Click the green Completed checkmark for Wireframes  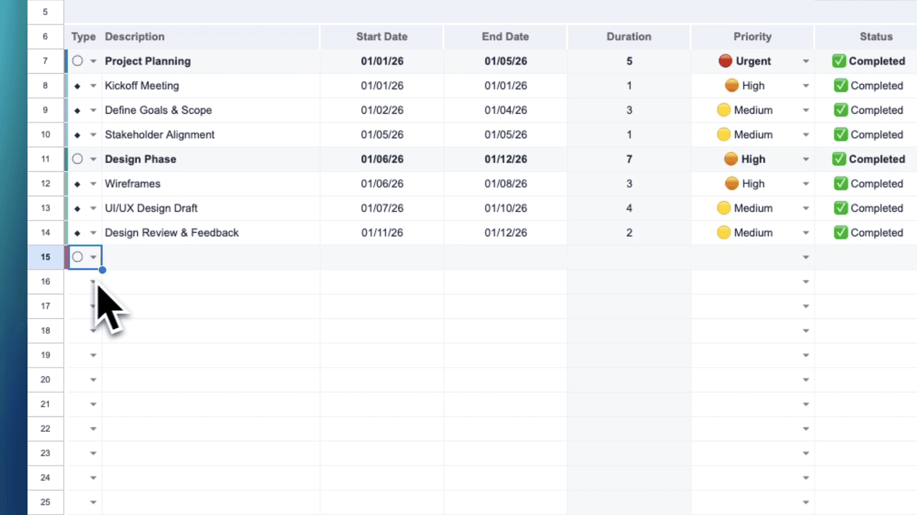pos(841,183)
